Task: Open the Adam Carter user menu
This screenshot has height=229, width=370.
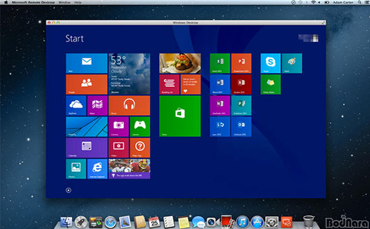Action: [x=343, y=2]
